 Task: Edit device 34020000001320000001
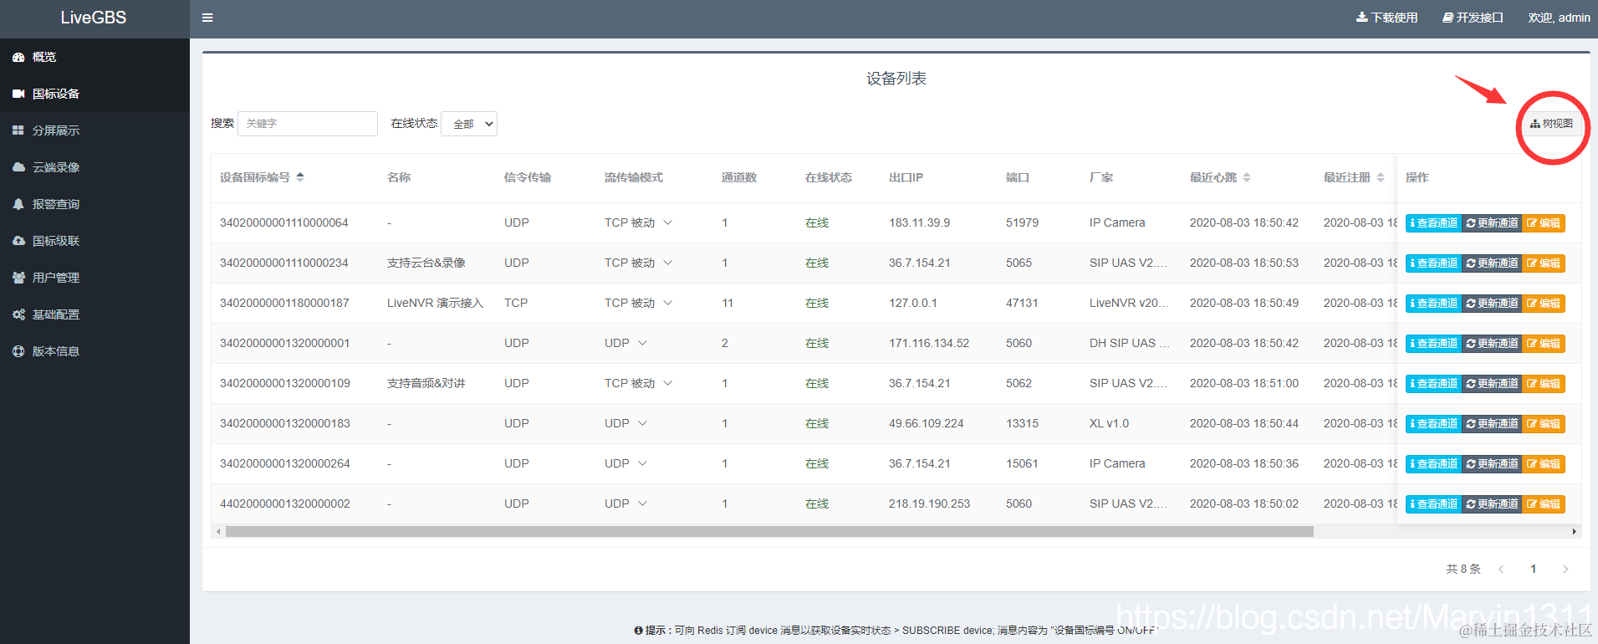point(1544,344)
